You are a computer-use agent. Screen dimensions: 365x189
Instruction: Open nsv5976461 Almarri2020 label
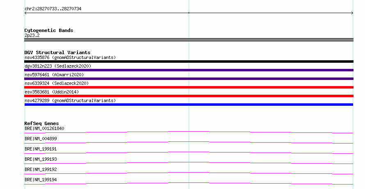point(54,75)
